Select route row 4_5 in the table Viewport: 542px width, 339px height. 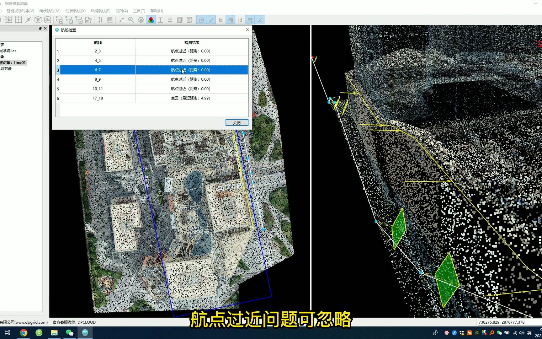click(x=154, y=61)
